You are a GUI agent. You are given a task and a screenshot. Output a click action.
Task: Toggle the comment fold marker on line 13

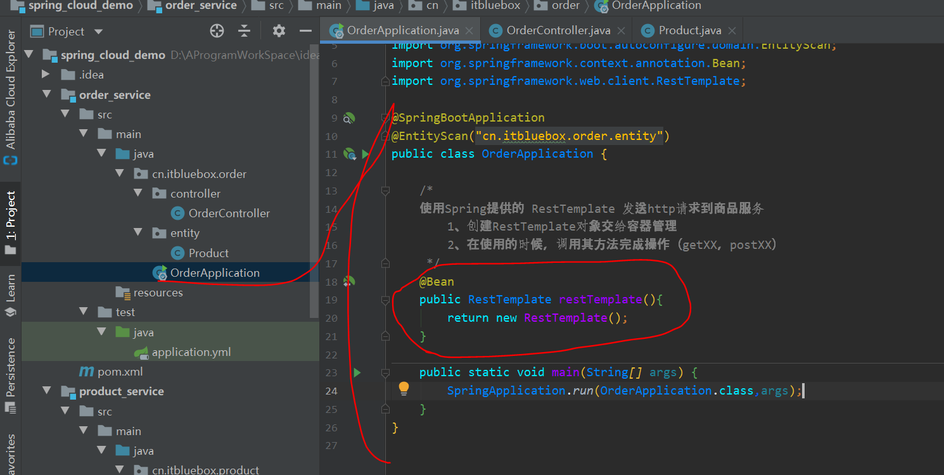(385, 191)
